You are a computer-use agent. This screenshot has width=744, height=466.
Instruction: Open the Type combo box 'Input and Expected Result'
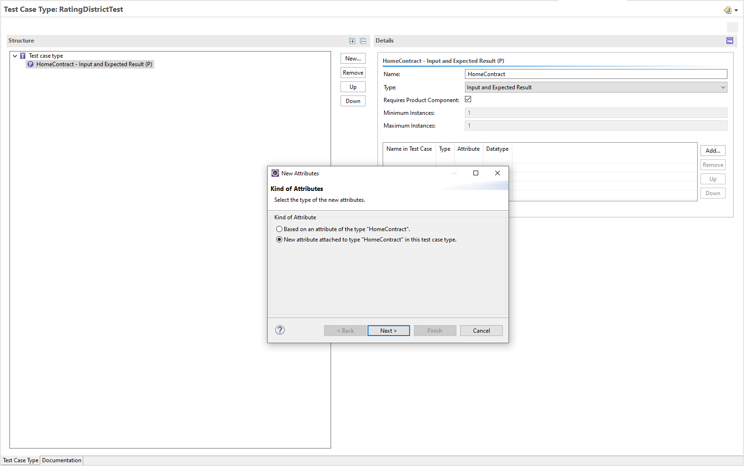coord(596,87)
